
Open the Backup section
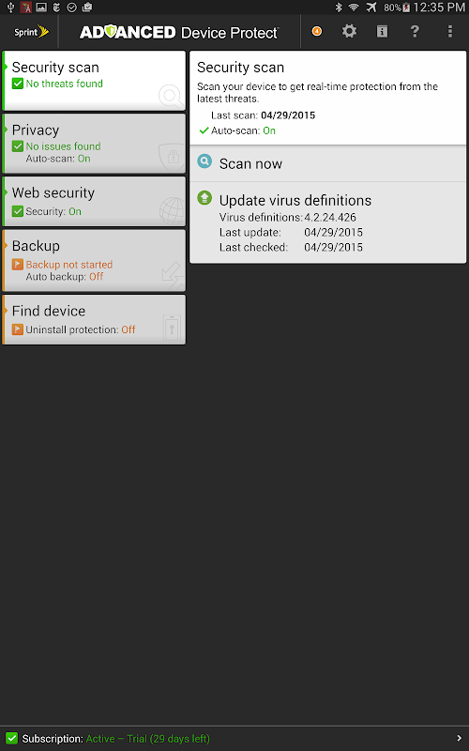pyautogui.click(x=94, y=261)
